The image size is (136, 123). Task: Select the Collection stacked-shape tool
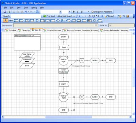tap(79, 20)
